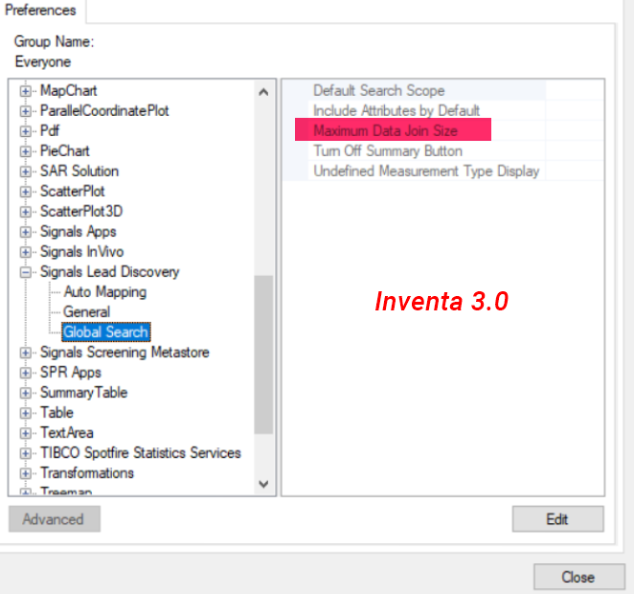The width and height of the screenshot is (634, 594).
Task: Click the Advanced button
Action: (55, 518)
